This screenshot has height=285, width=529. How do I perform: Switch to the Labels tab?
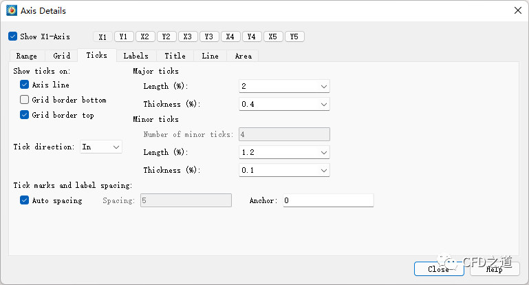[x=136, y=56]
